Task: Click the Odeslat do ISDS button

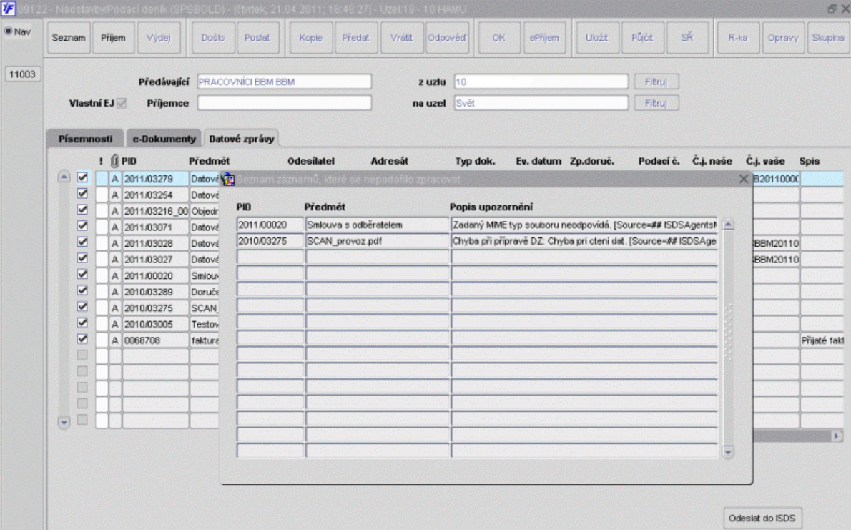Action: pyautogui.click(x=762, y=518)
